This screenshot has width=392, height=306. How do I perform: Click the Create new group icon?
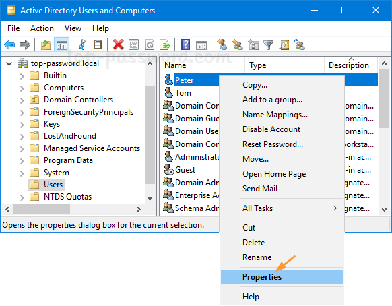[x=238, y=44]
